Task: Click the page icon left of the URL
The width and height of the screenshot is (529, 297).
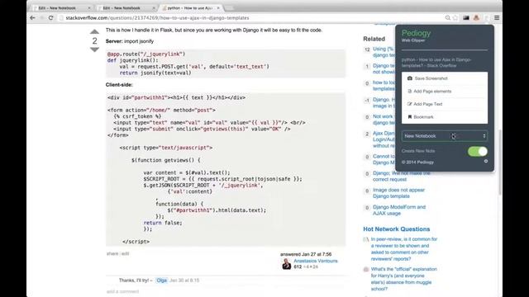Action: 61,18
